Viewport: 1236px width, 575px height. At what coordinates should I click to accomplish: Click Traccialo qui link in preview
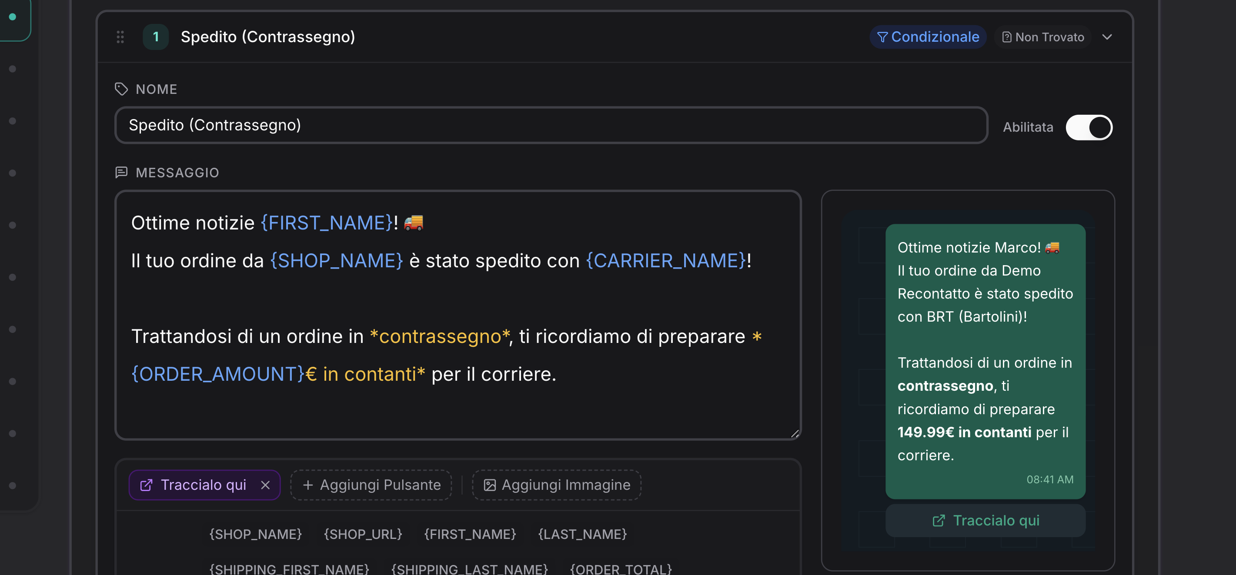pyautogui.click(x=985, y=520)
